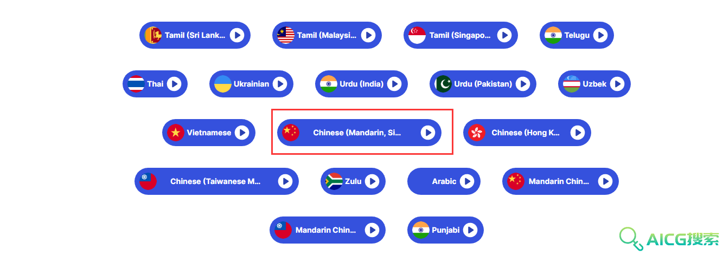Play the Tamil (Sri Lanka) voice sample
Screen dimensions: 723x256
(236, 35)
